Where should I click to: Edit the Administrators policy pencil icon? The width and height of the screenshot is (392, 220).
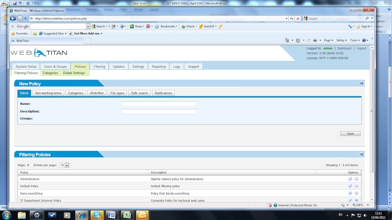(350, 179)
